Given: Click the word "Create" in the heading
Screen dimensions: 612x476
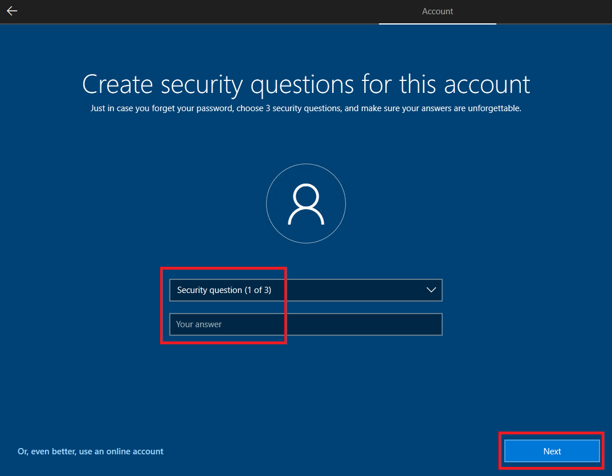Looking at the screenshot, I should click(x=118, y=84).
